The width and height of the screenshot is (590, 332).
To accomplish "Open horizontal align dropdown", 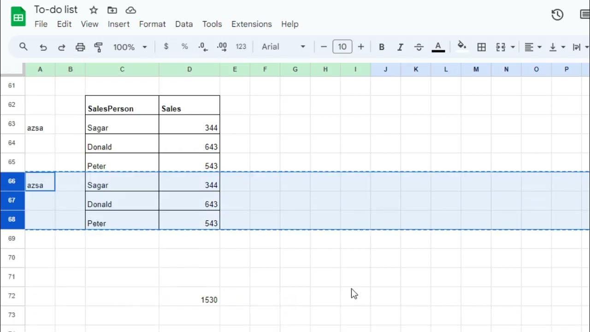I will click(x=533, y=47).
